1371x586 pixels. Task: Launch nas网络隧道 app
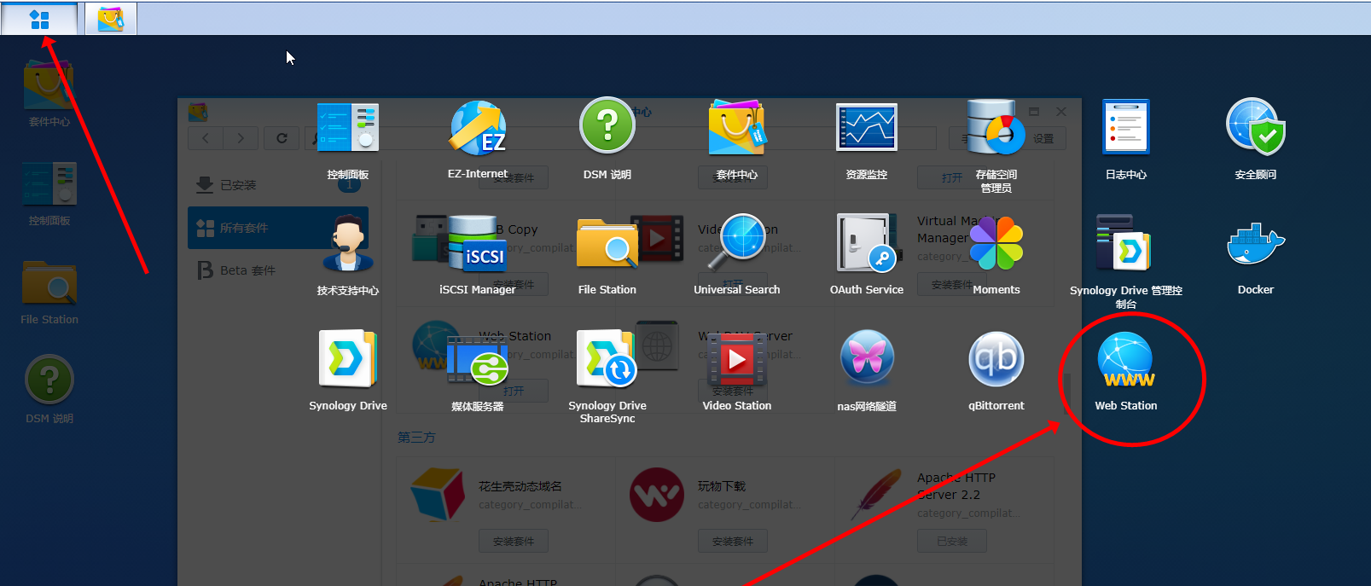(x=866, y=361)
